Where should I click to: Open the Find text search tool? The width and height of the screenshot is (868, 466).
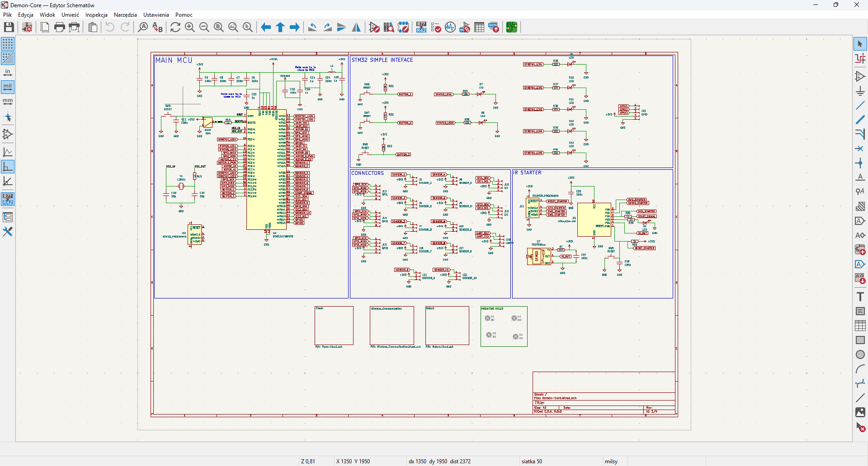[x=143, y=28]
